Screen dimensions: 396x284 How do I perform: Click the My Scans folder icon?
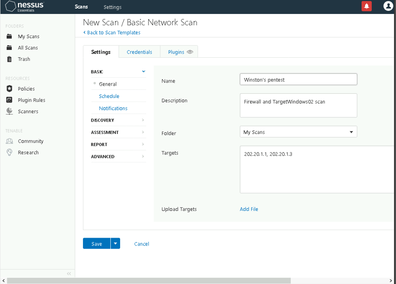[x=9, y=37]
